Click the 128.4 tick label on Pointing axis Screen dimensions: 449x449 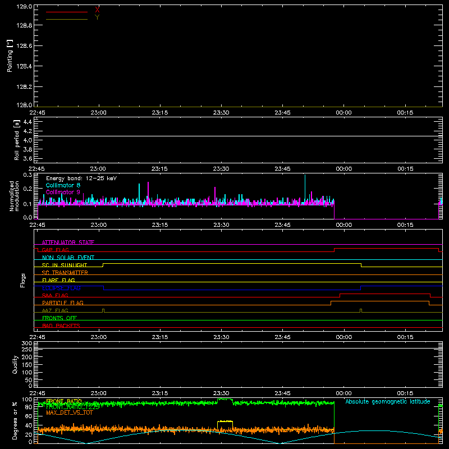(x=24, y=66)
